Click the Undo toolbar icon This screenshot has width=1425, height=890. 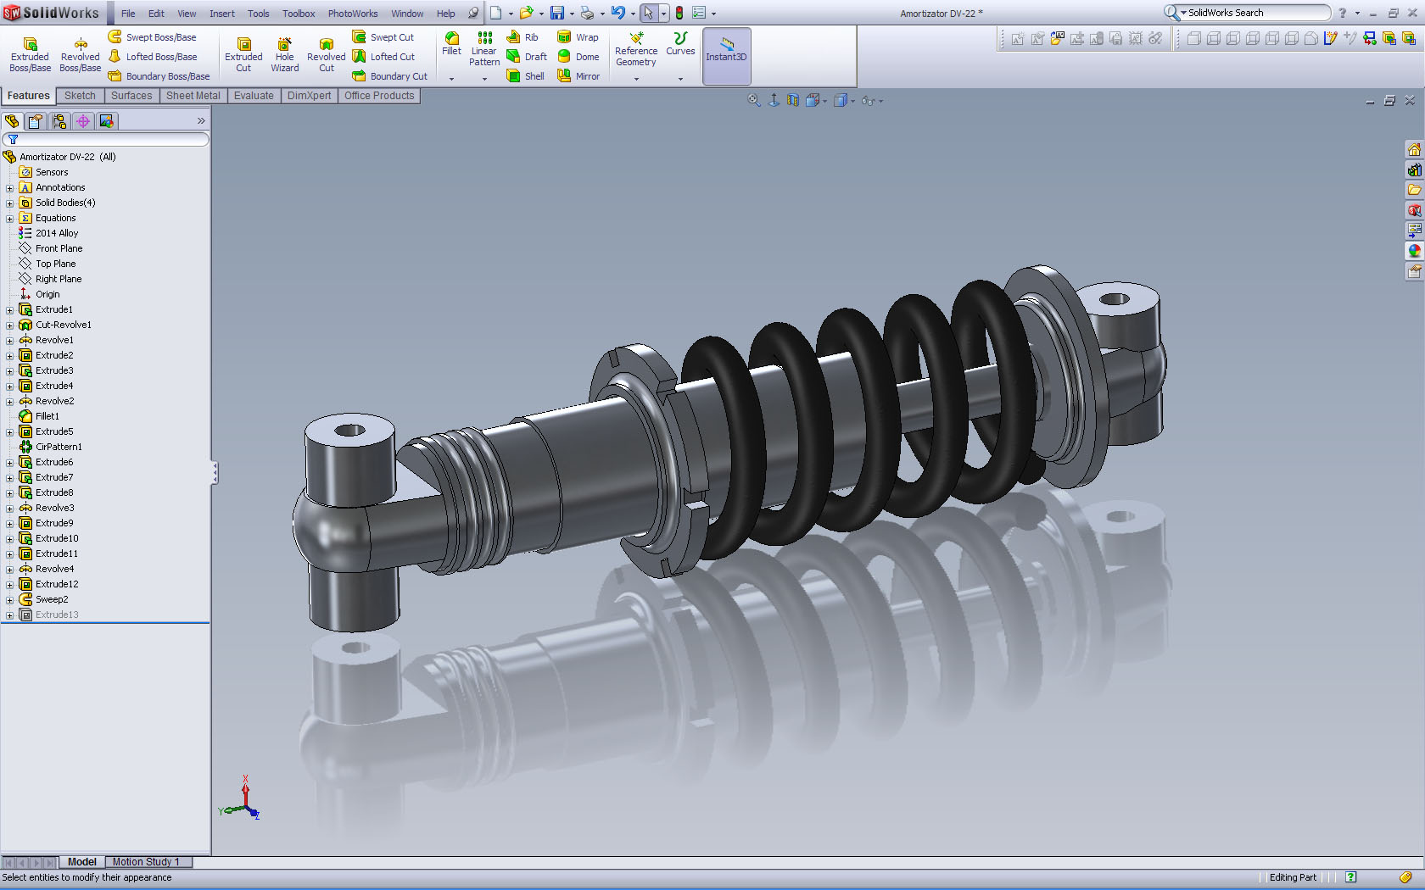(618, 13)
